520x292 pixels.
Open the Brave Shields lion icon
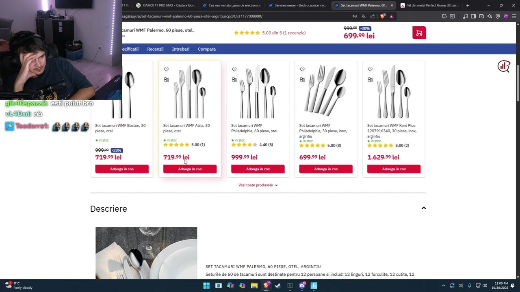point(382,16)
